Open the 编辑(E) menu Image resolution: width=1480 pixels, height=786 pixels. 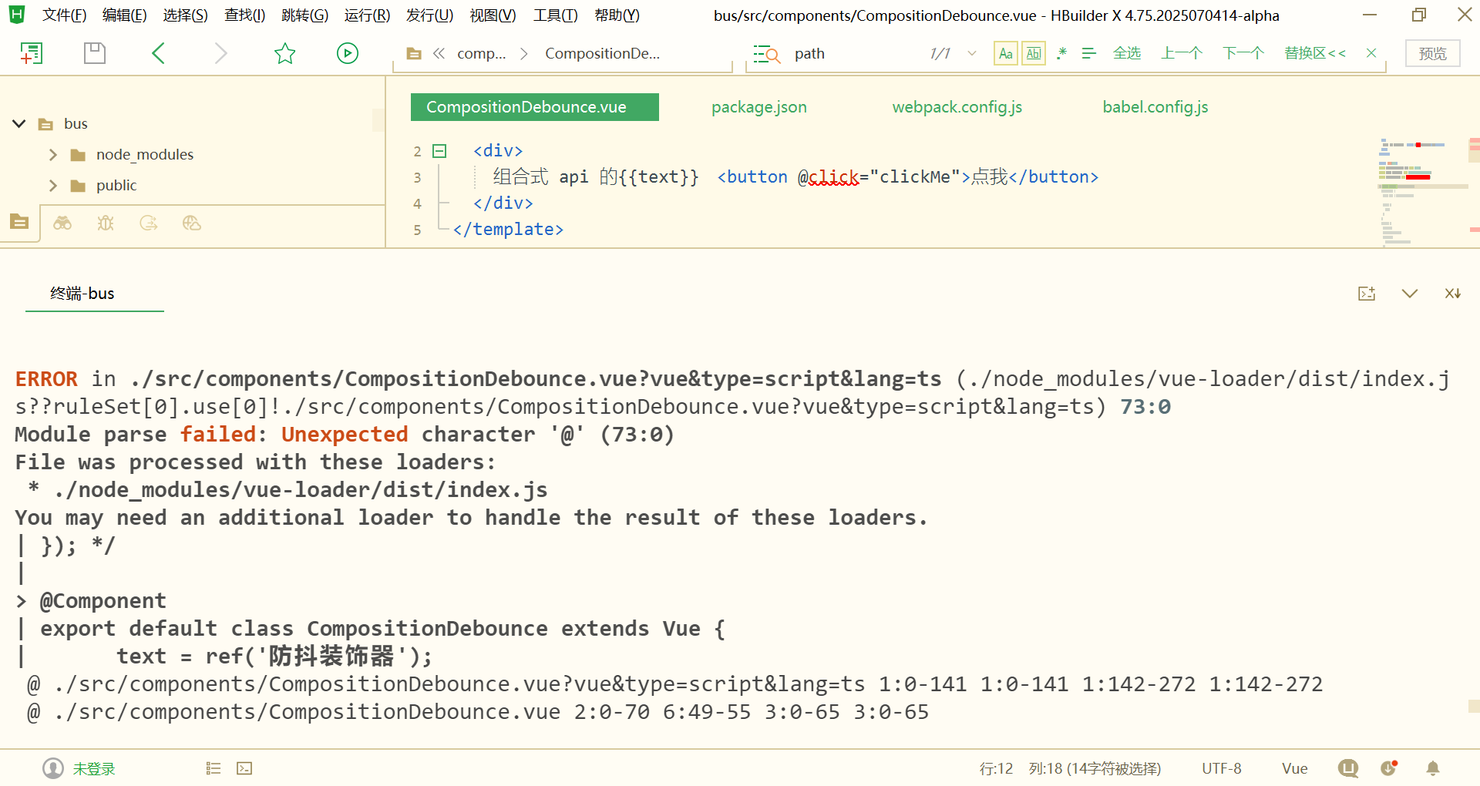click(124, 15)
